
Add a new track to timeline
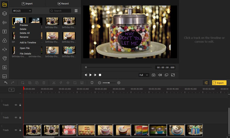[x=11, y=90]
